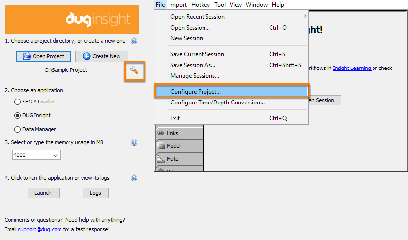
Task: Click the Create New button
Action: [x=102, y=56]
